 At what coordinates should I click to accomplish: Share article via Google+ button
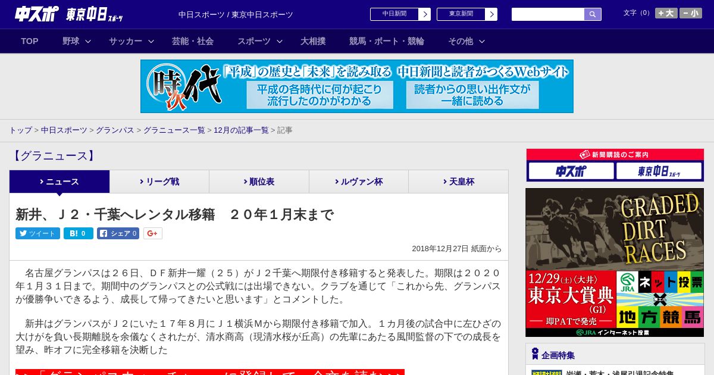(x=152, y=233)
